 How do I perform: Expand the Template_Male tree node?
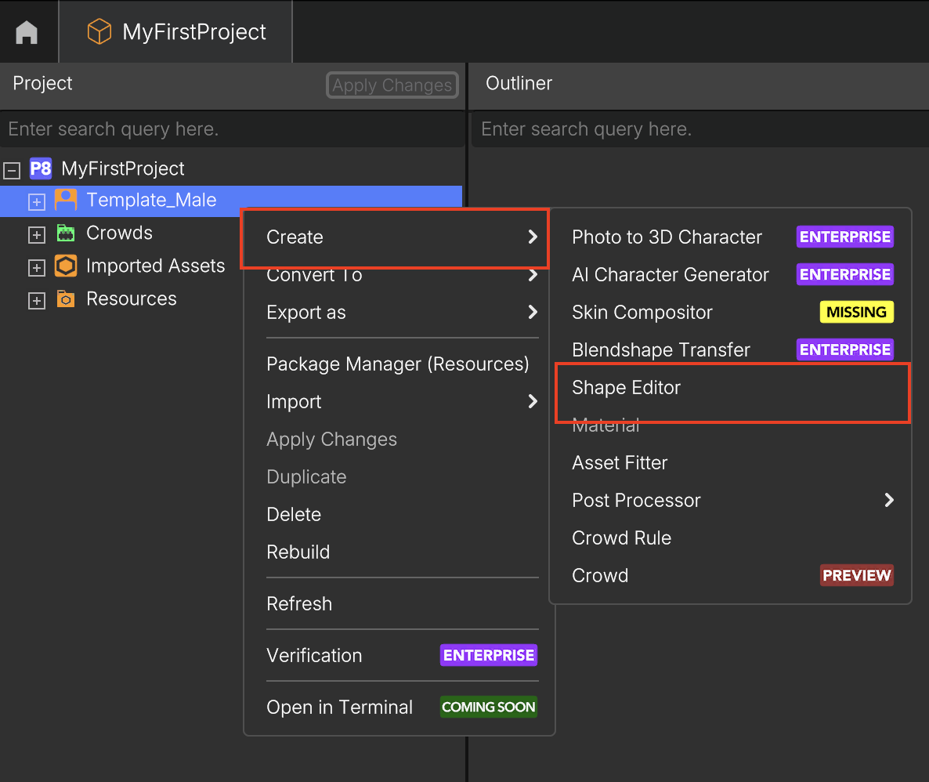click(x=37, y=202)
